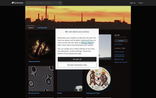Click the sunset skyline banner image
The width and height of the screenshot is (156, 98).
click(78, 15)
